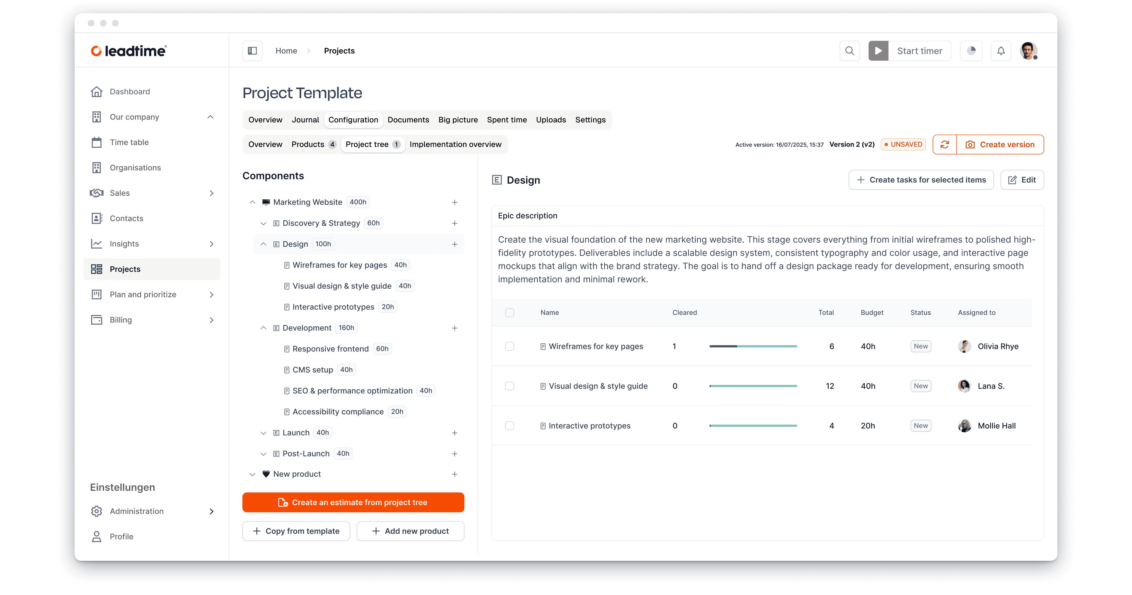The width and height of the screenshot is (1132, 595).
Task: Toggle the sidebar panel icon
Action: [252, 51]
